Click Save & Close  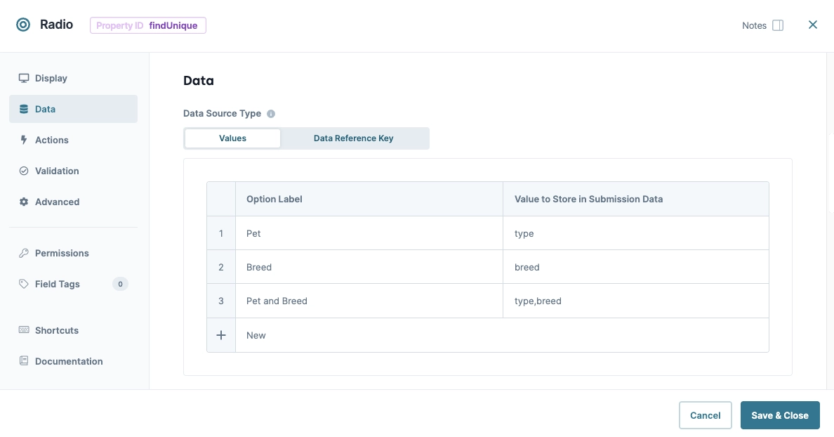pyautogui.click(x=780, y=415)
